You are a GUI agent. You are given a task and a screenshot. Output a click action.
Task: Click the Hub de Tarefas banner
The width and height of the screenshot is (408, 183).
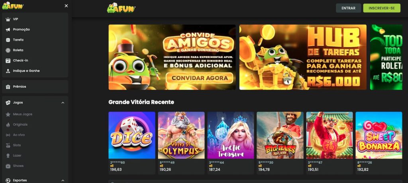[303, 57]
